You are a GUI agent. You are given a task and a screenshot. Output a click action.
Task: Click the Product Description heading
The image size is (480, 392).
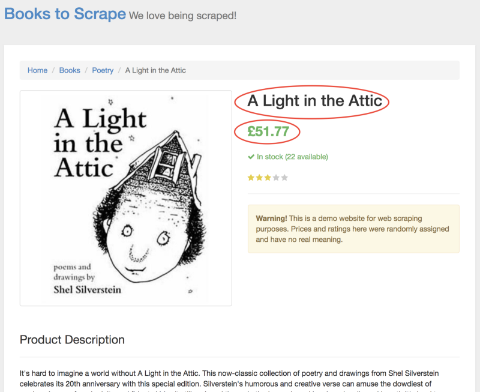click(x=72, y=340)
